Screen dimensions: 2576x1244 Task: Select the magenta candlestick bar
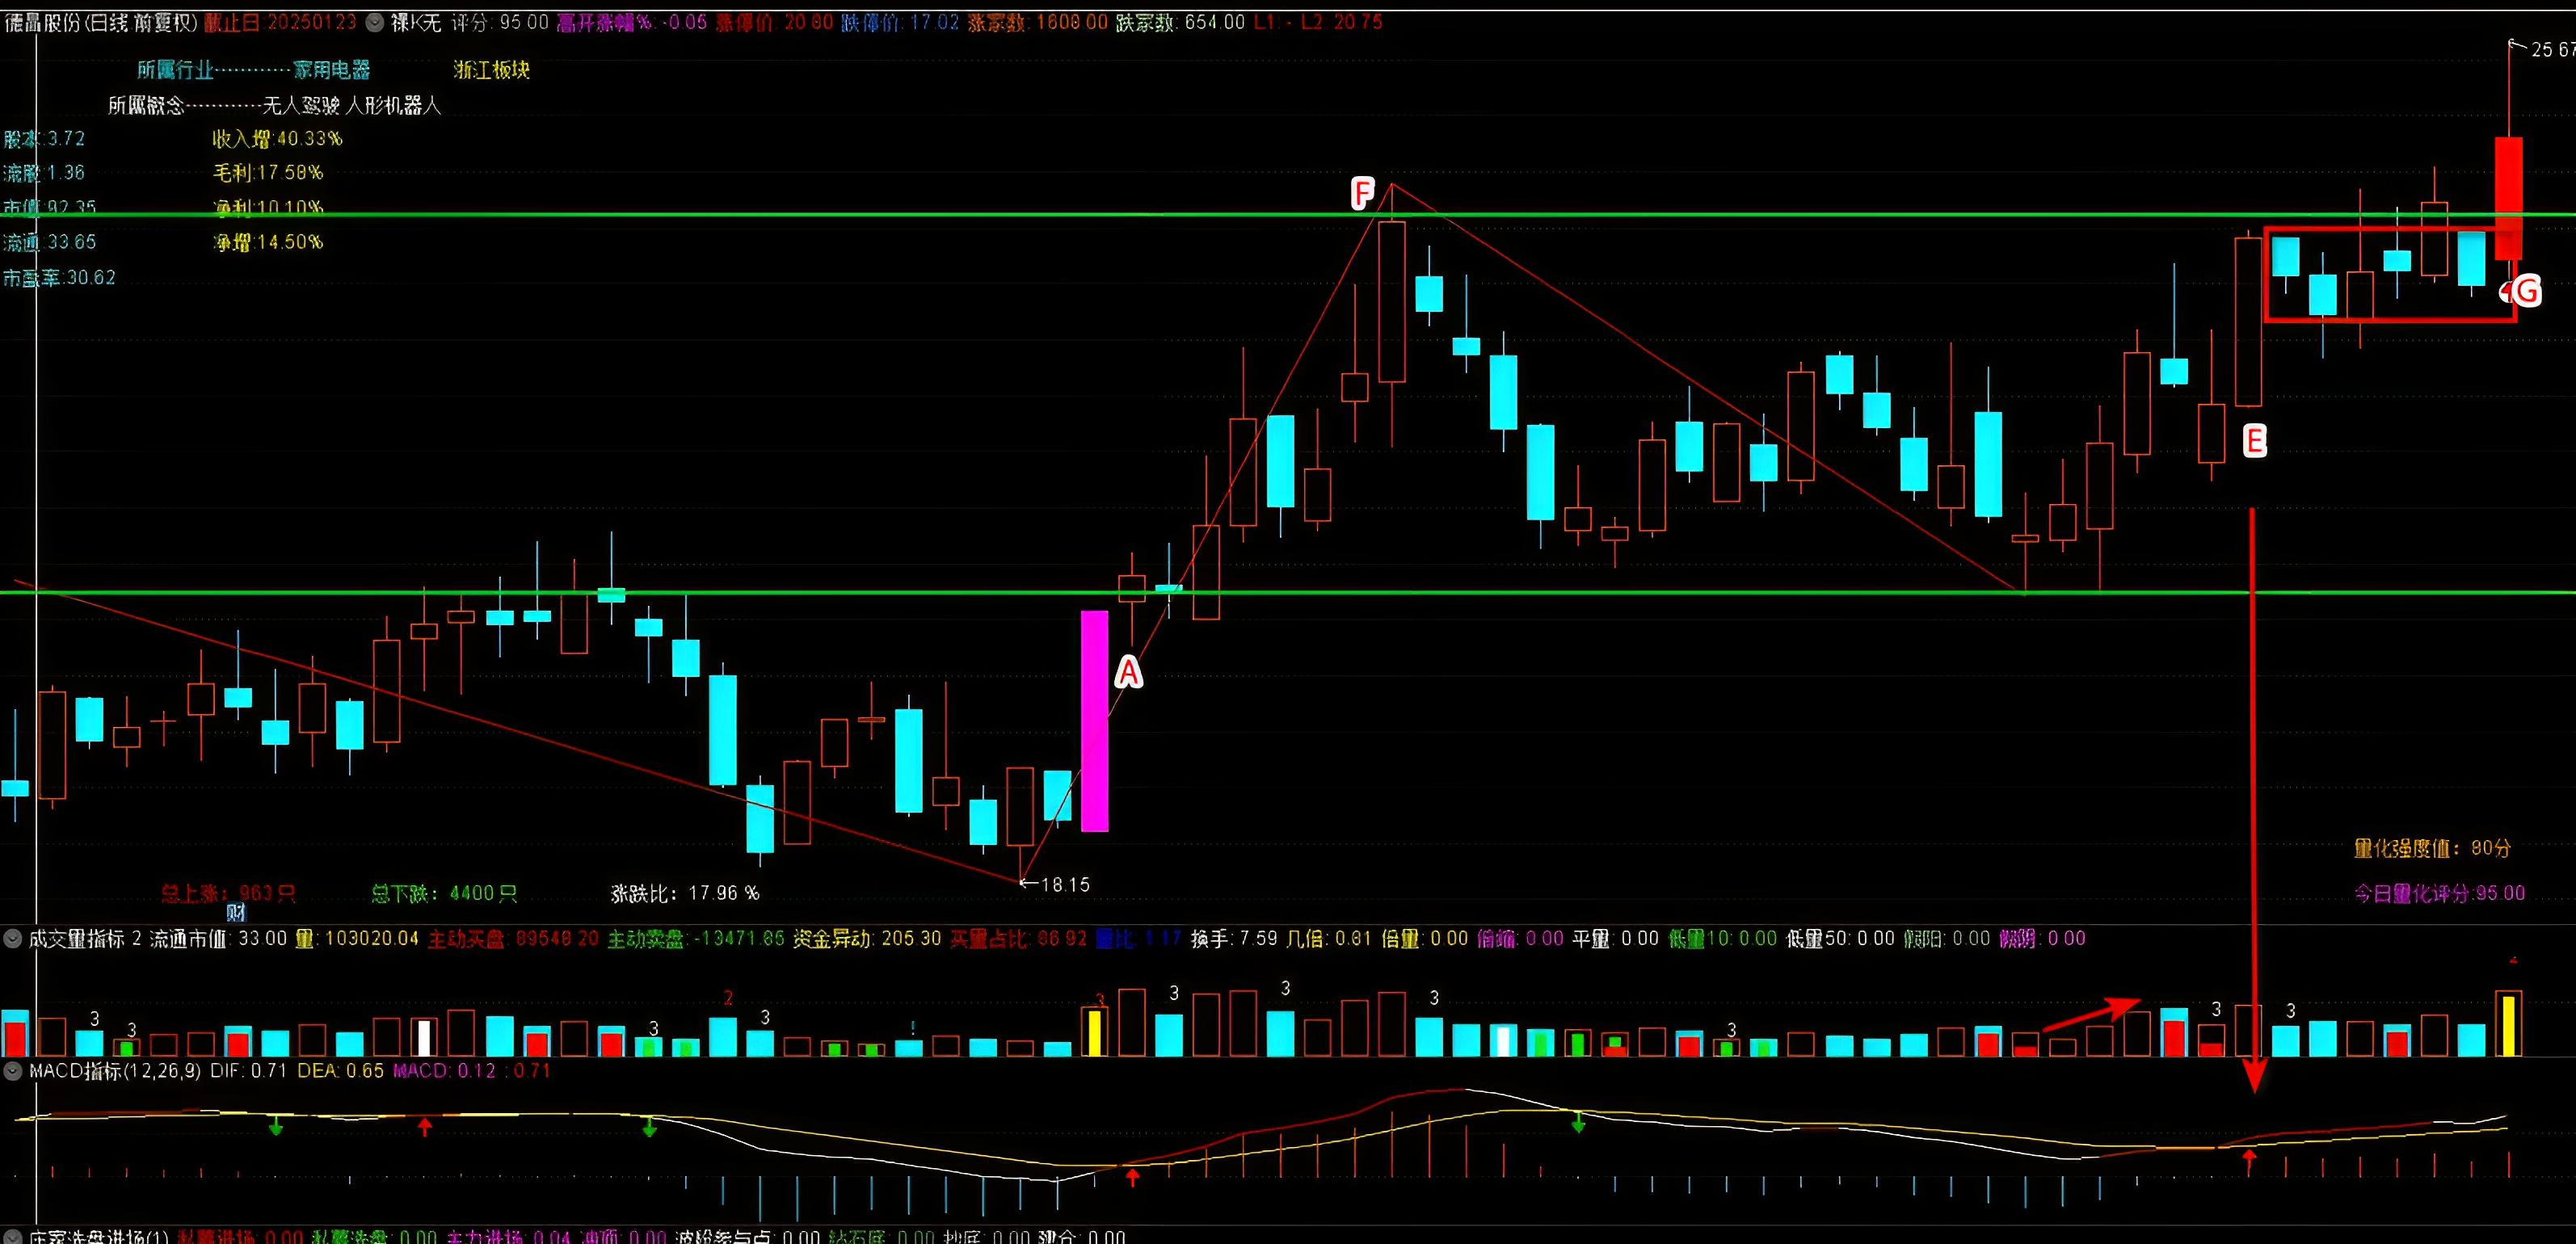pos(1094,720)
